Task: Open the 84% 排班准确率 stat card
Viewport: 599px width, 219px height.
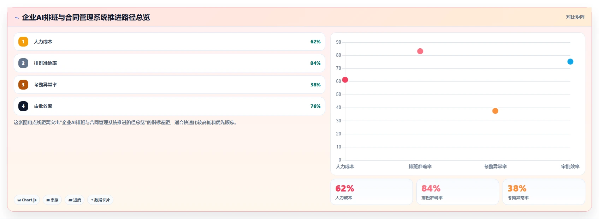Action: coord(458,192)
